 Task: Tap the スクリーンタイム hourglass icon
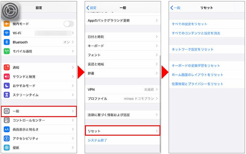6,95
